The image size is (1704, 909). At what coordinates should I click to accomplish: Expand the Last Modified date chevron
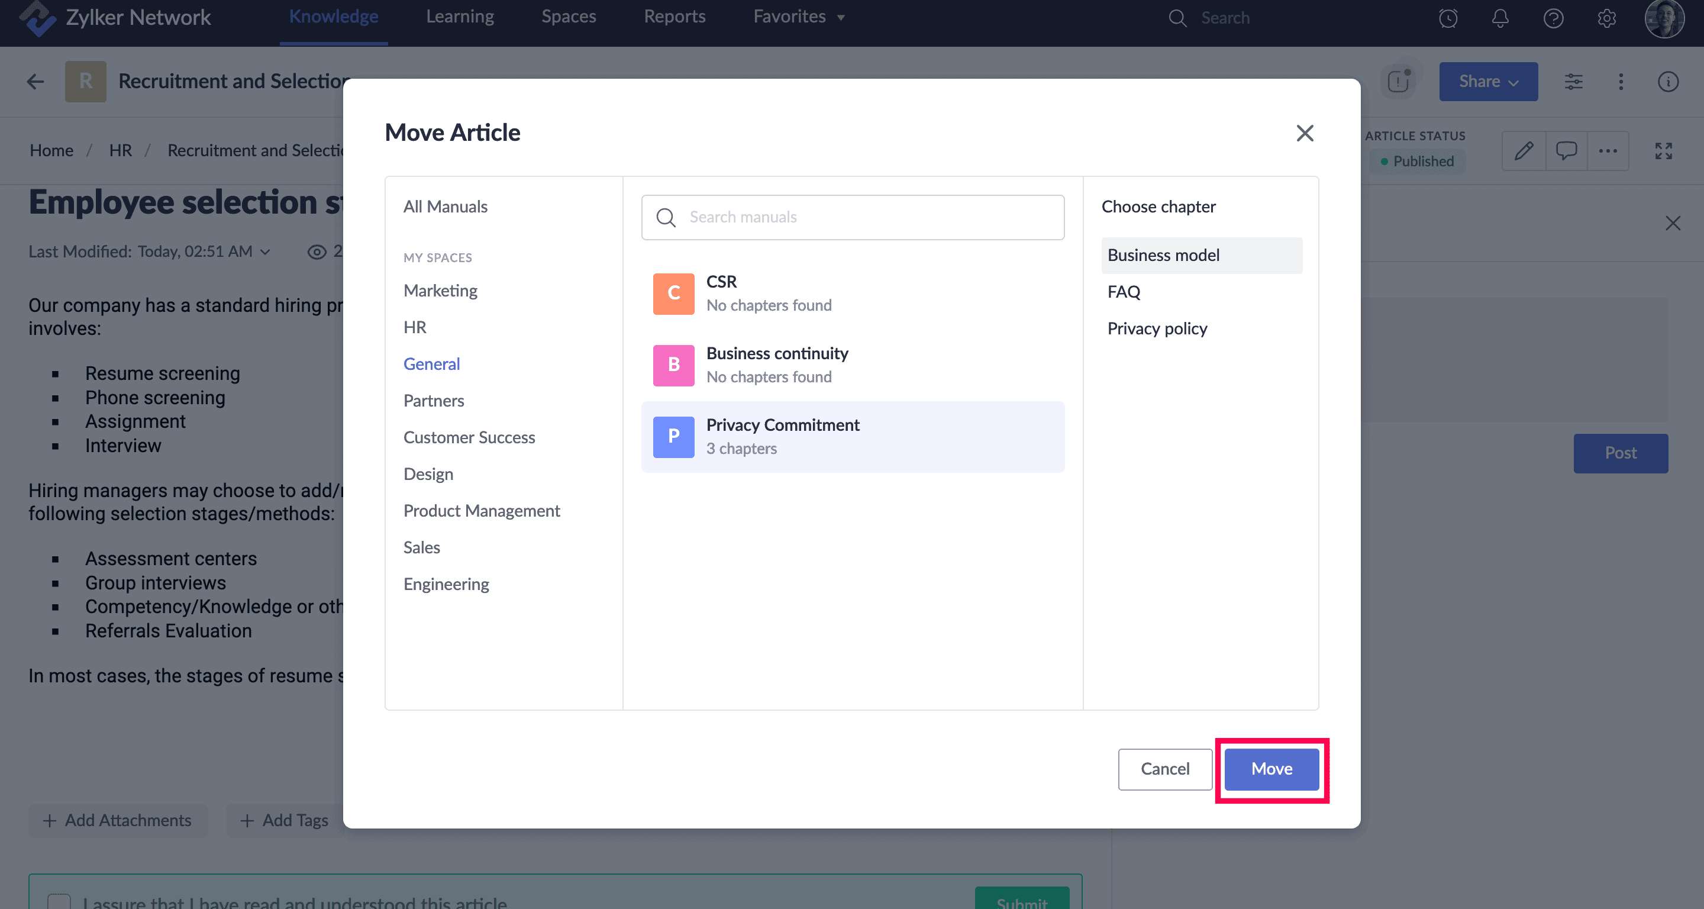(x=265, y=252)
